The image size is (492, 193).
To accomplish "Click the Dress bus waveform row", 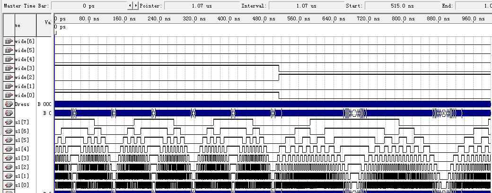I will (x=272, y=104).
